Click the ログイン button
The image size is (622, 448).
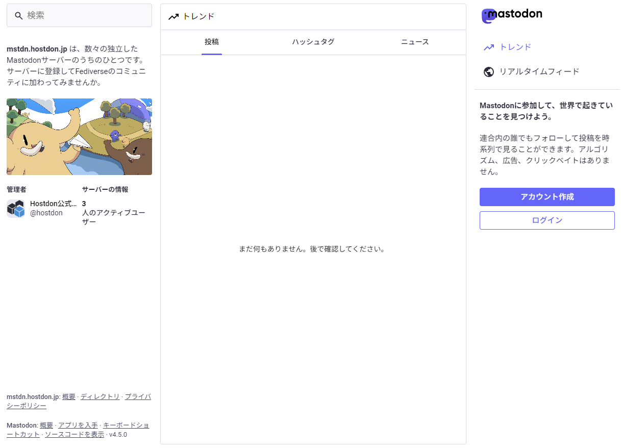(547, 220)
